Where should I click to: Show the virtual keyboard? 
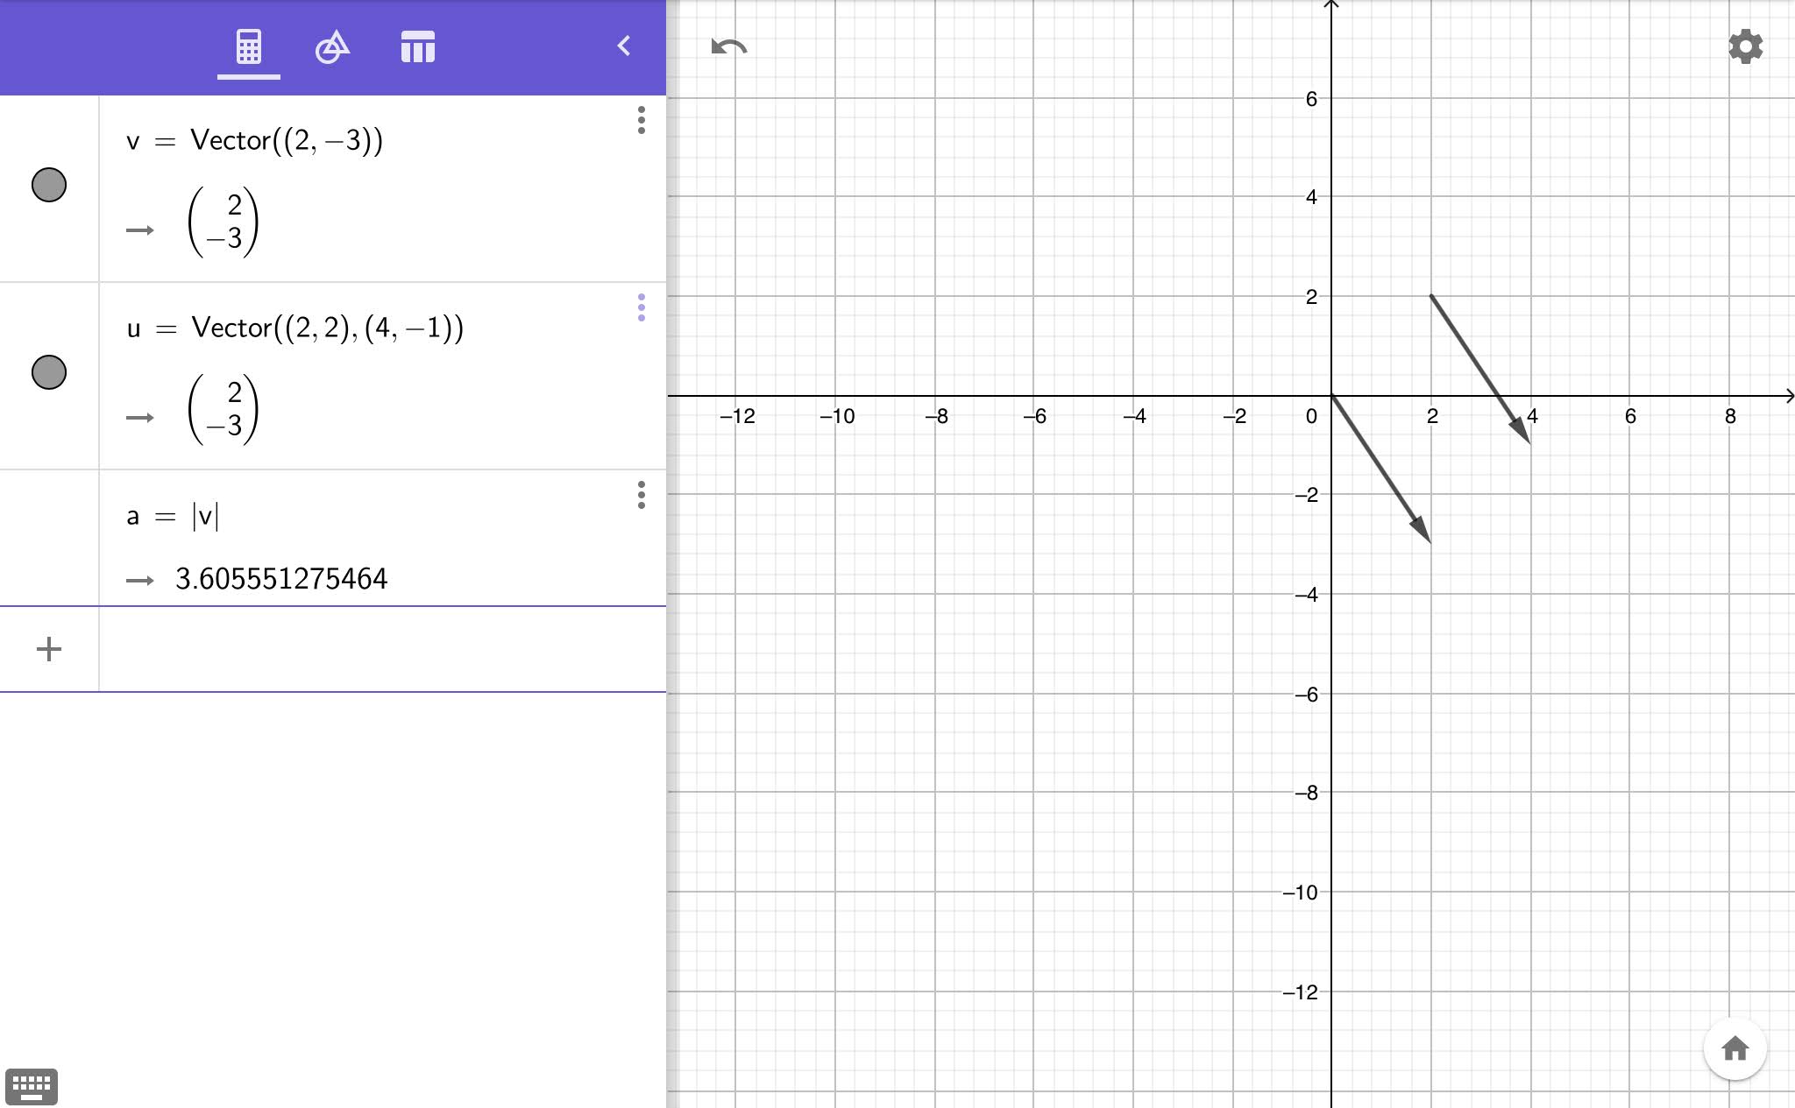point(33,1085)
